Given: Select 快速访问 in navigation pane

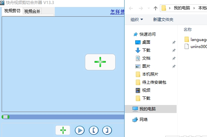Looking at the screenshot, I should click(147, 34).
